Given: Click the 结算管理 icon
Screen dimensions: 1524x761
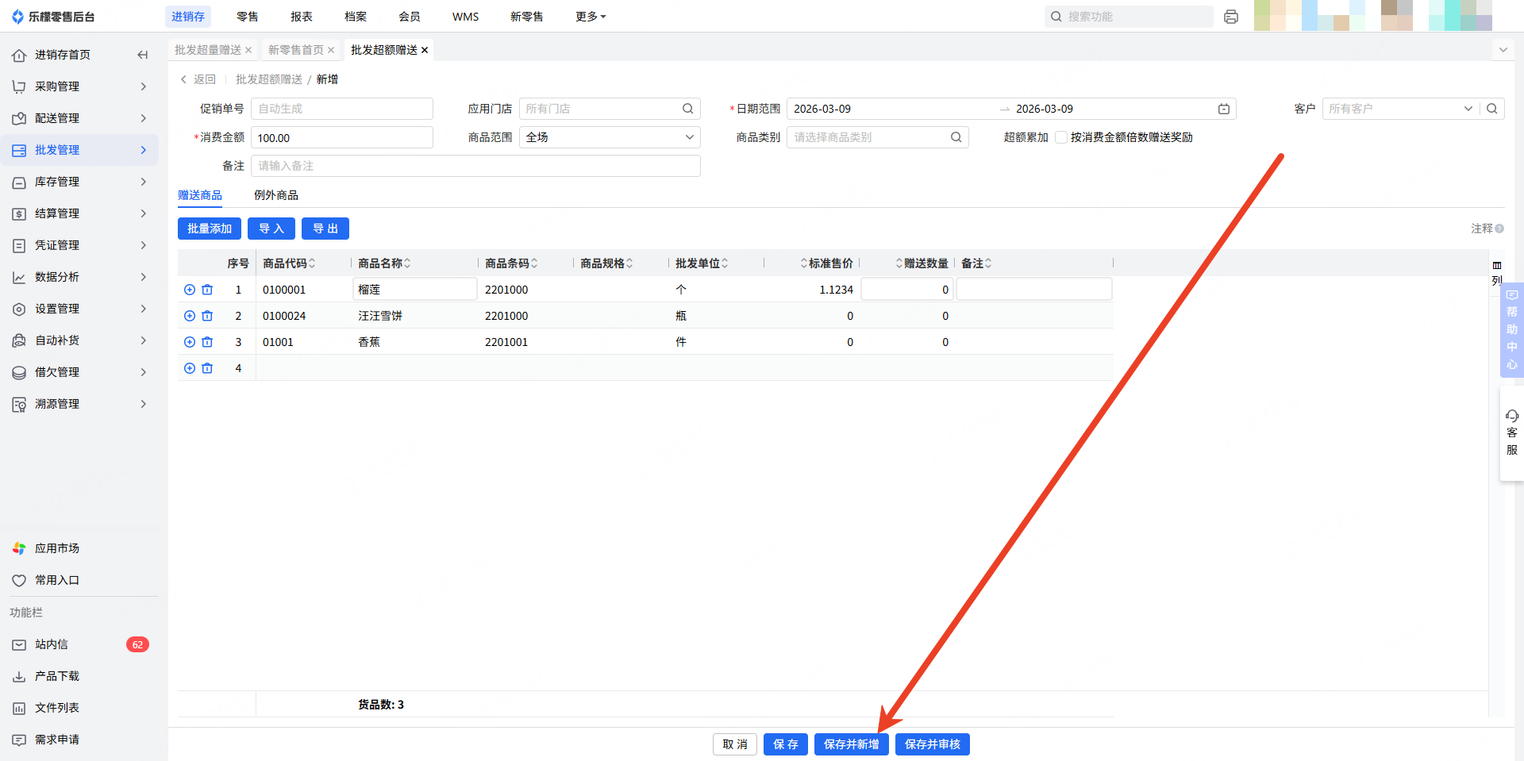Looking at the screenshot, I should pyautogui.click(x=19, y=213).
